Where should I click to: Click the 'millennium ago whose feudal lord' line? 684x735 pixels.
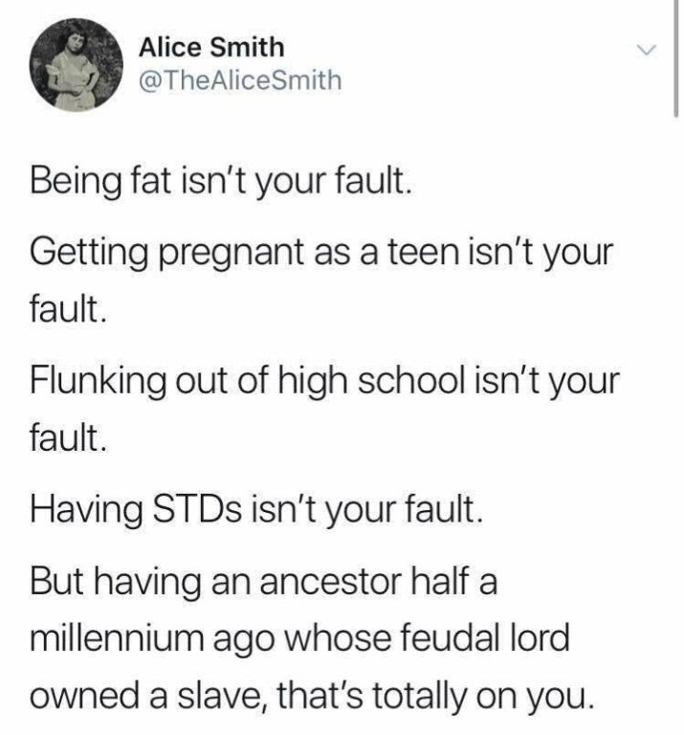299,638
